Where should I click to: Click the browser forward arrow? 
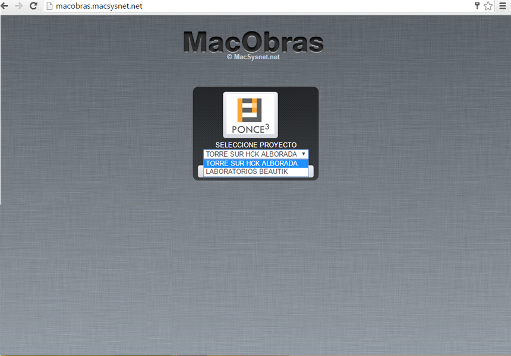coord(18,6)
